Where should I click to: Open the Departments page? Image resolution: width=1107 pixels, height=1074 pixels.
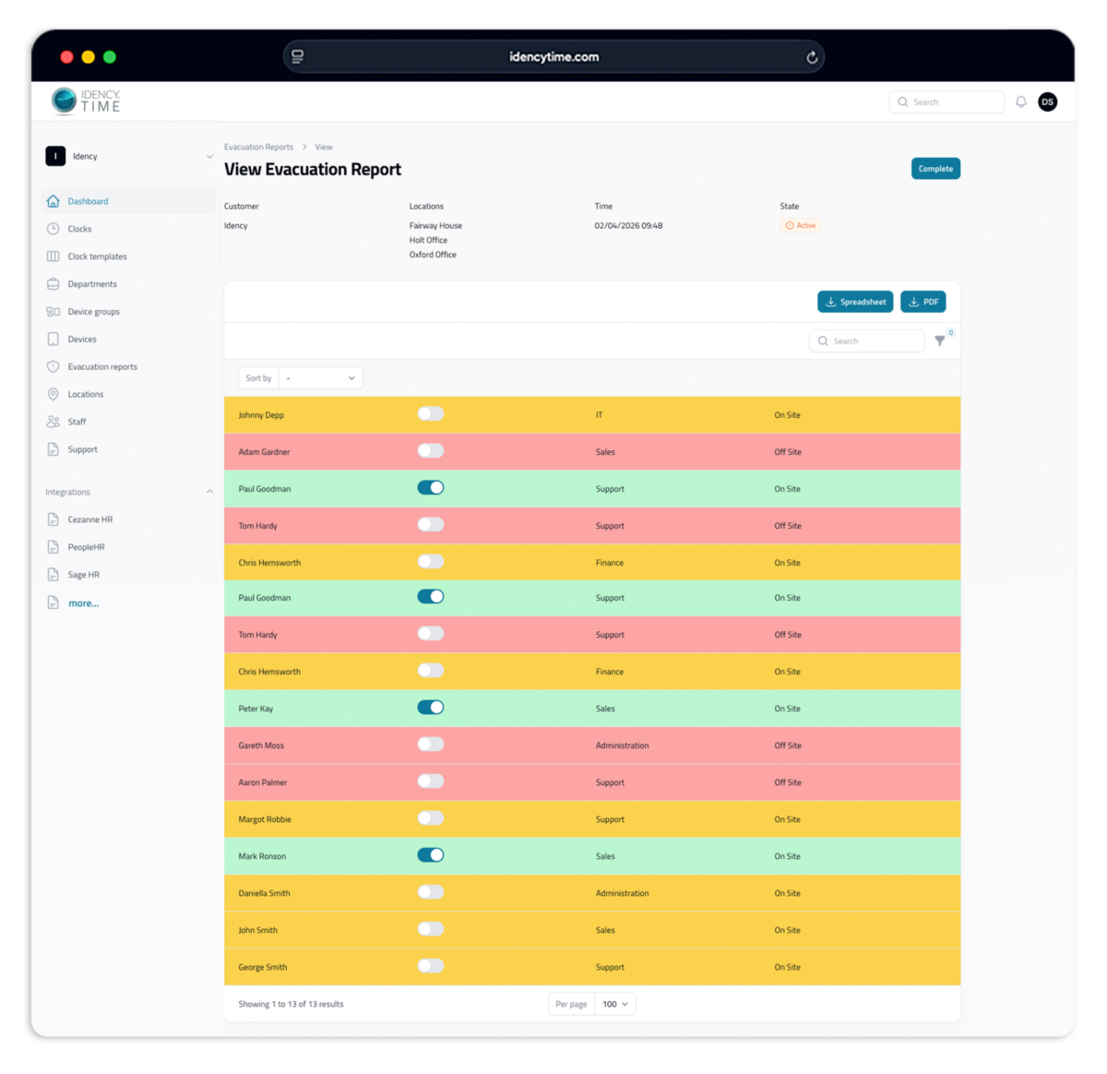coord(91,283)
